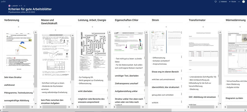Click the REMAKE button in header
The image size is (247, 112).
click(x=223, y=2)
